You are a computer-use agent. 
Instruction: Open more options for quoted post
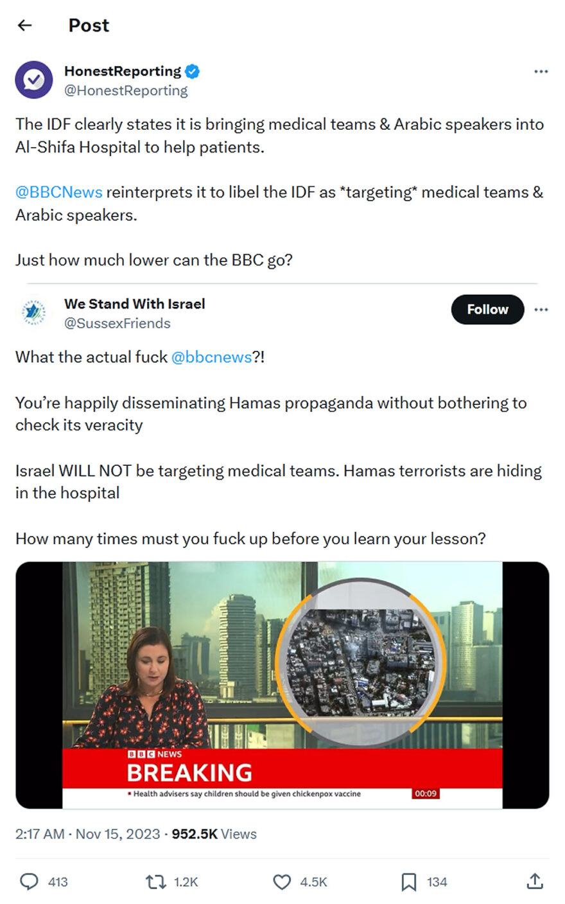(x=541, y=309)
